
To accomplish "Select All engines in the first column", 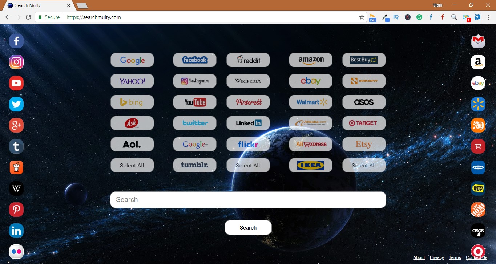I will pyautogui.click(x=132, y=165).
